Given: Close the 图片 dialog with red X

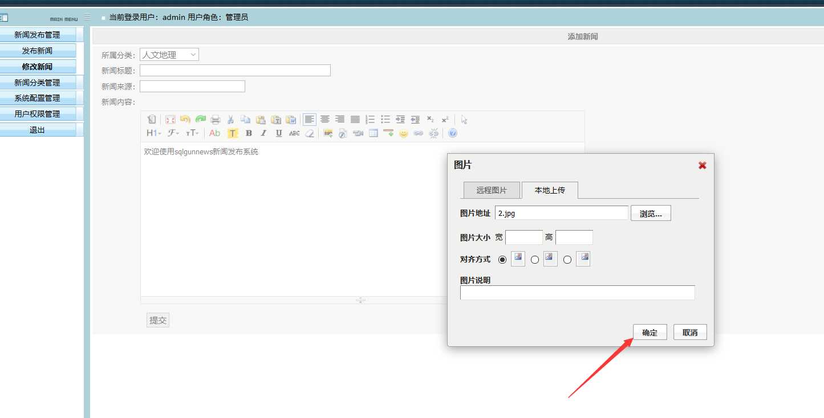Looking at the screenshot, I should (703, 165).
